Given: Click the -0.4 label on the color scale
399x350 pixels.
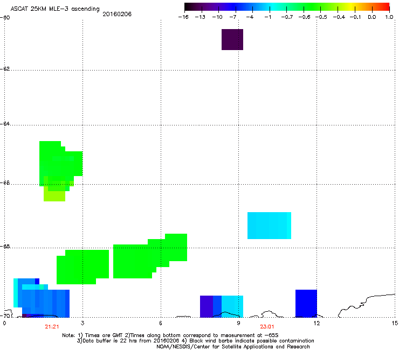Looking at the screenshot, I should click(339, 17).
